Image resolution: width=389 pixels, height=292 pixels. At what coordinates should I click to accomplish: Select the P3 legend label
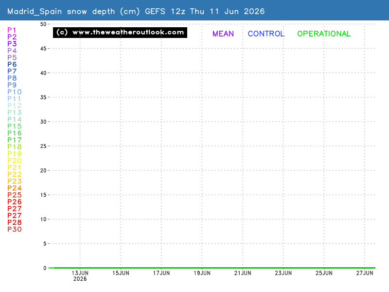[x=12, y=44]
